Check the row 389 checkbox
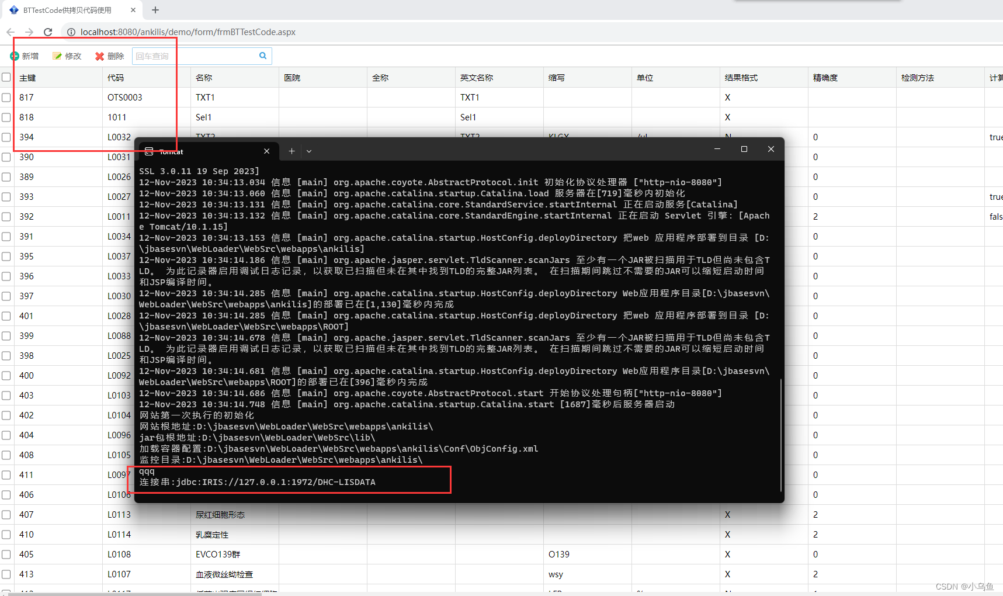The image size is (1003, 596). [x=6, y=177]
